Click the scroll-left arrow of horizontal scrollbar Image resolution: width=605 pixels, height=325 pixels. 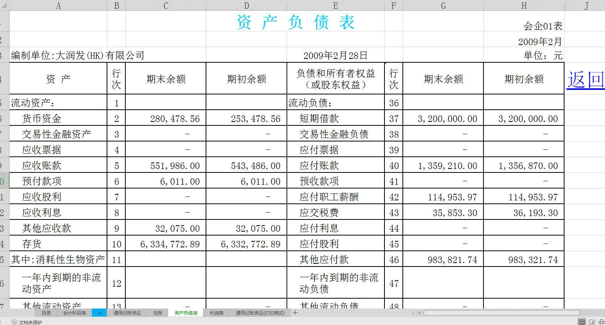pos(420,313)
